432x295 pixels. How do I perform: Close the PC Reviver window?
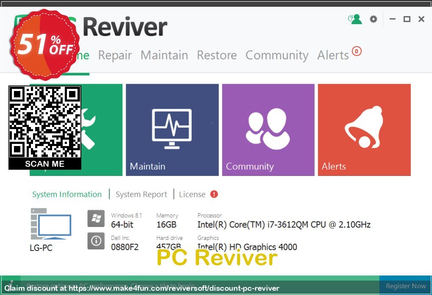tap(421, 19)
